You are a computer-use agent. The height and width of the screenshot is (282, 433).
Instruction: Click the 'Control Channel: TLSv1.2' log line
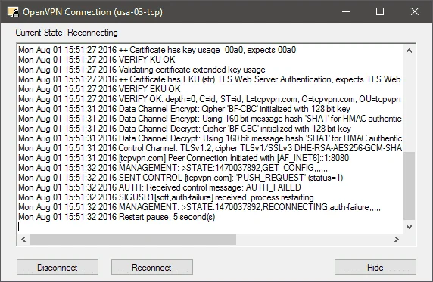point(210,148)
